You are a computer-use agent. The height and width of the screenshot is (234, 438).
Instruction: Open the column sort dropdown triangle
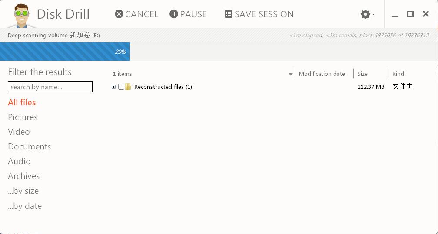coord(291,74)
